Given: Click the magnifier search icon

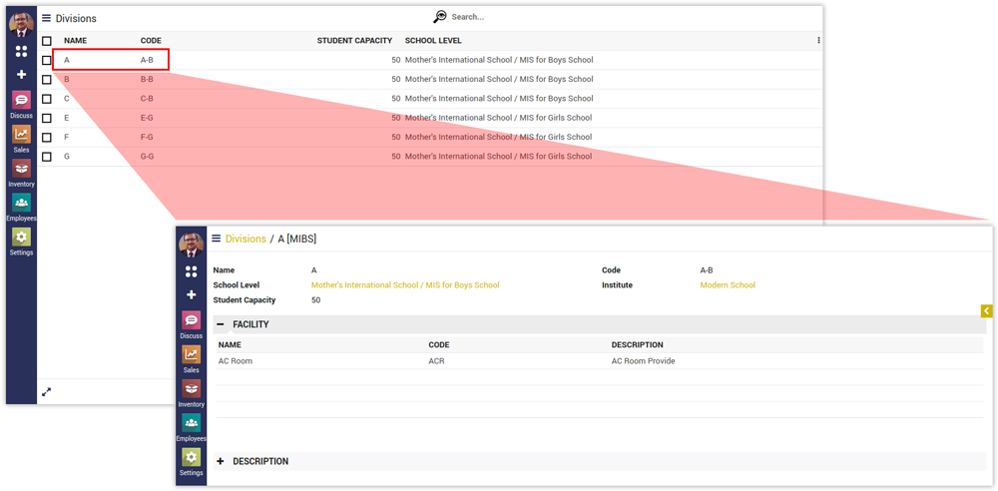Looking at the screenshot, I should click(x=440, y=17).
